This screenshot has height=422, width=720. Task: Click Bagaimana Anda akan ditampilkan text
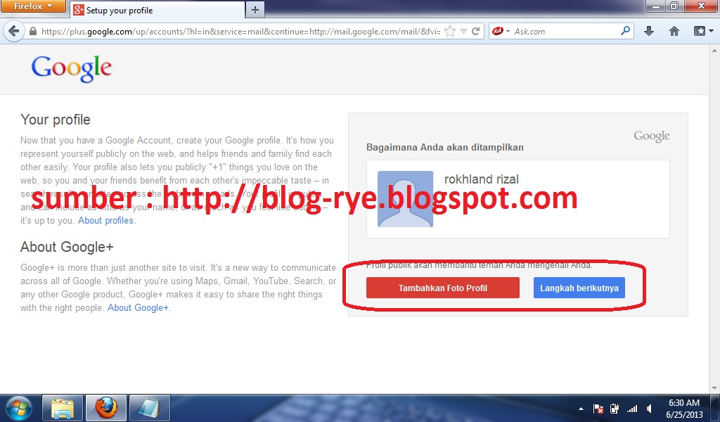444,148
